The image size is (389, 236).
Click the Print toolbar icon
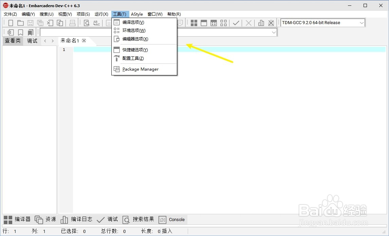pos(72,23)
